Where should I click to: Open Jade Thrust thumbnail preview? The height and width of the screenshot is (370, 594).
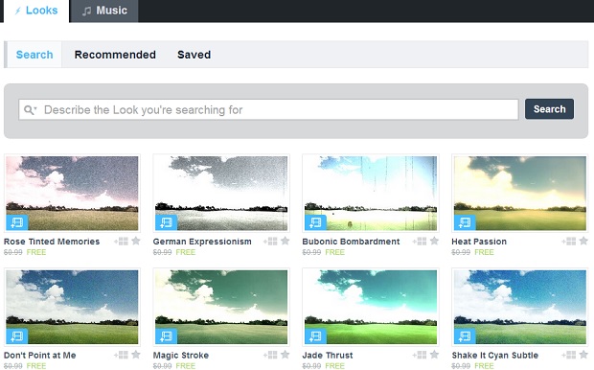point(371,307)
